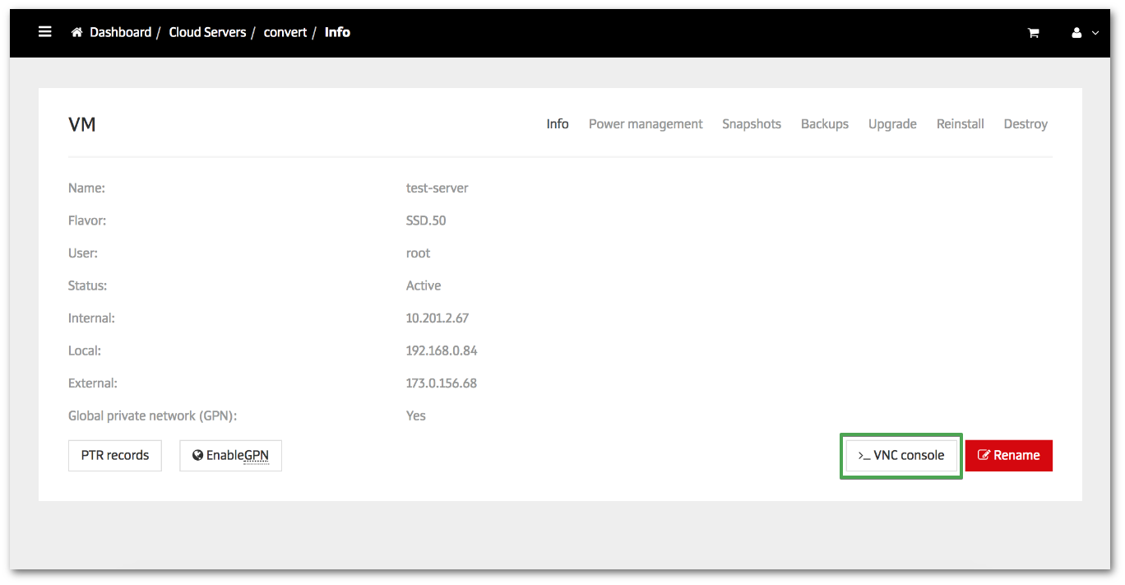This screenshot has width=1125, height=585.
Task: Launch the VNC console
Action: tap(901, 456)
